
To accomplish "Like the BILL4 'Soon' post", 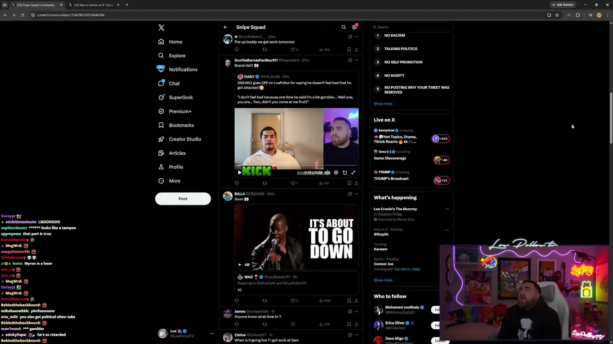I will point(293,301).
